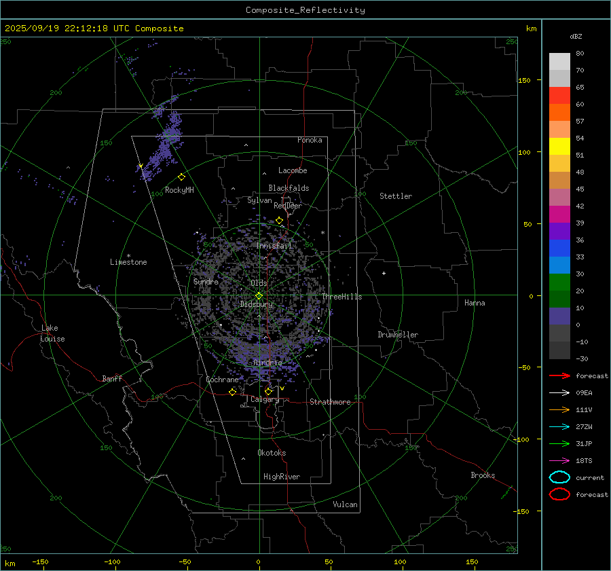Click the radar center marker at Didsbury
This screenshot has width=611, height=571.
pos(259,295)
